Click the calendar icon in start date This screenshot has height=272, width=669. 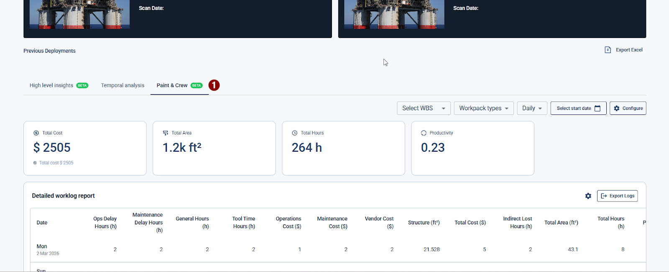click(x=598, y=108)
